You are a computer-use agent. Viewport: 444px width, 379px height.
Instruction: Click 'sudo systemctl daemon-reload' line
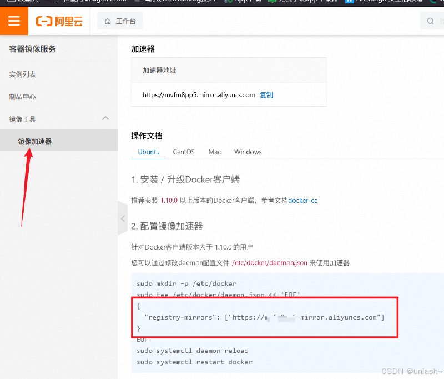pos(193,351)
